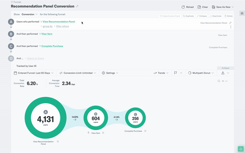Remove View Item donut with X
This screenshot has height=153, width=245.
[103, 133]
